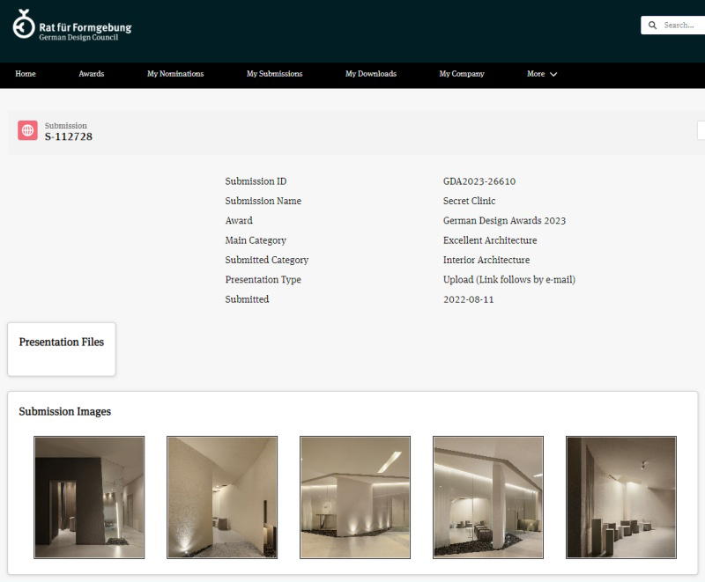The image size is (705, 582).
Task: Open the fifth submission image with seating row
Action: (x=621, y=497)
